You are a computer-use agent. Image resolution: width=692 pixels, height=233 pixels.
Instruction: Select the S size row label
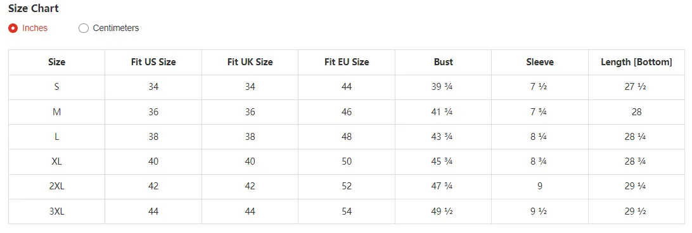point(56,87)
